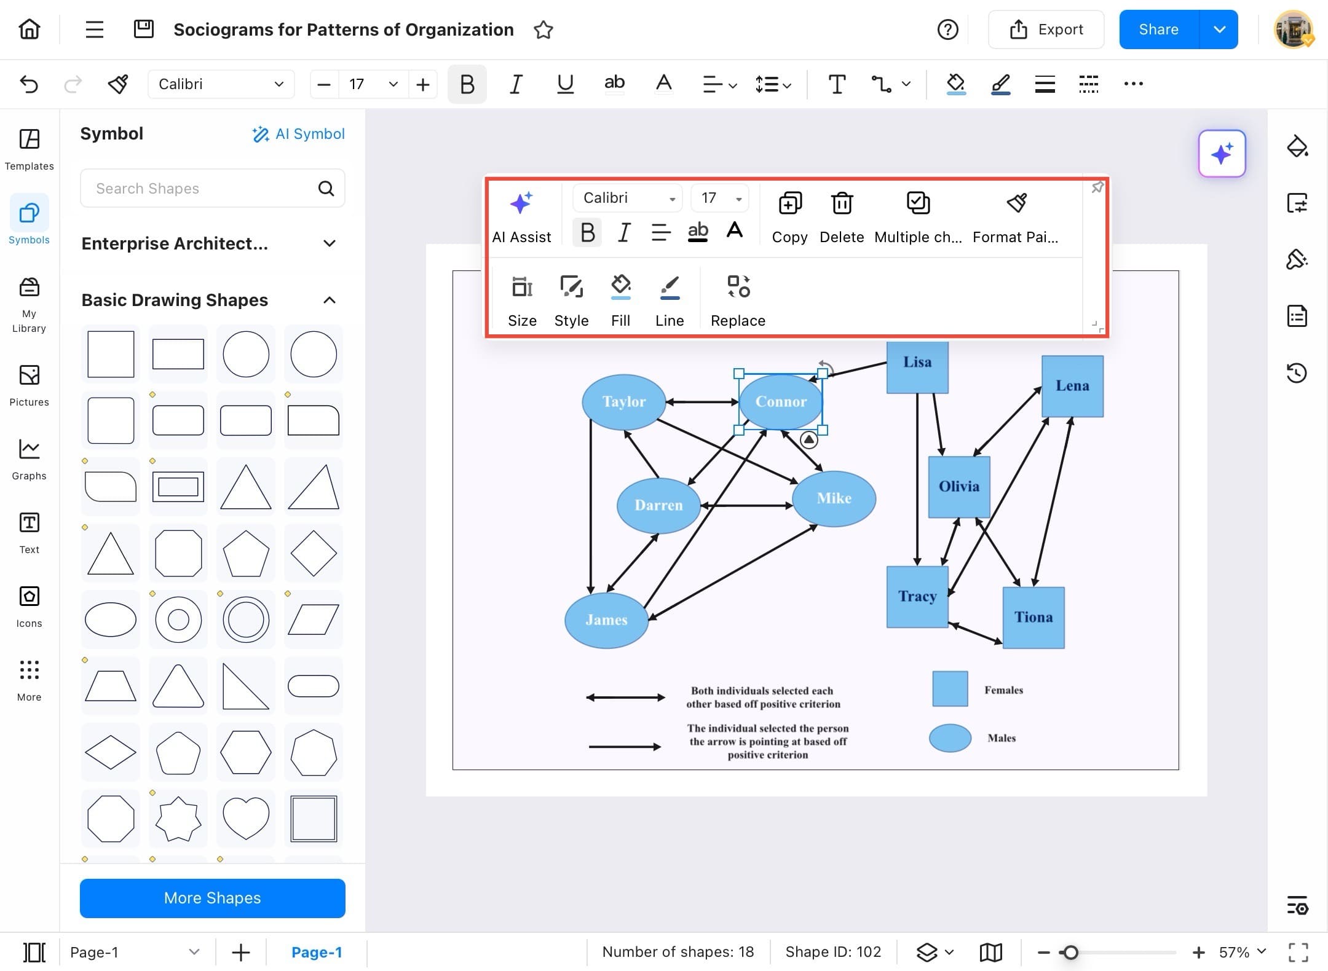
Task: Click the Format Painter in floating toolbar
Action: click(x=1016, y=203)
